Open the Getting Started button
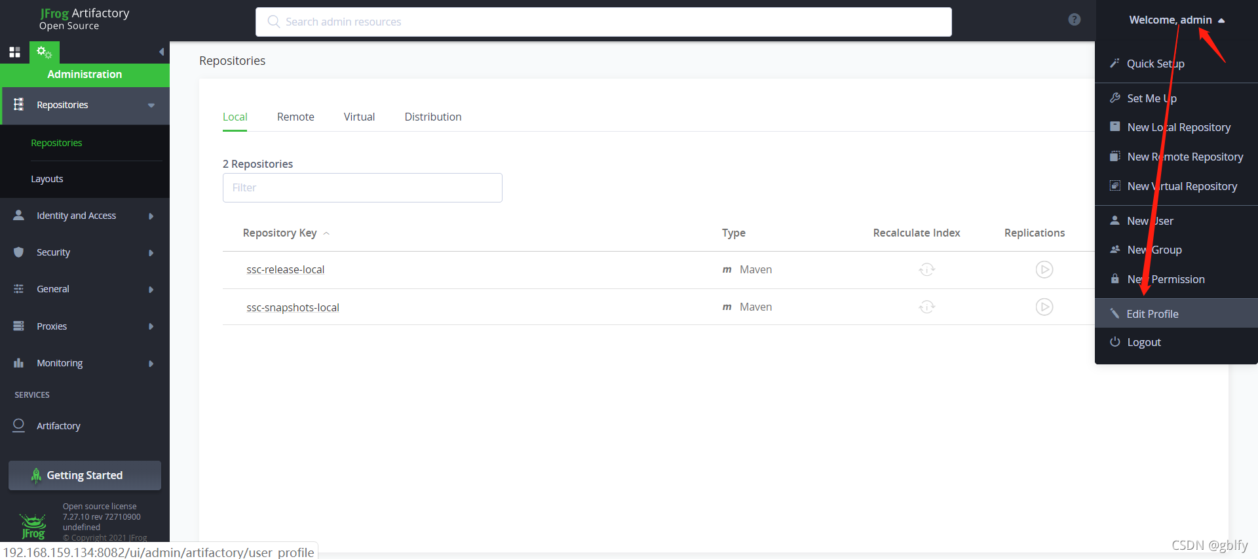1258x559 pixels. (85, 475)
